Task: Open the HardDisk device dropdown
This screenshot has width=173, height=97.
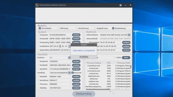Action: point(69,73)
